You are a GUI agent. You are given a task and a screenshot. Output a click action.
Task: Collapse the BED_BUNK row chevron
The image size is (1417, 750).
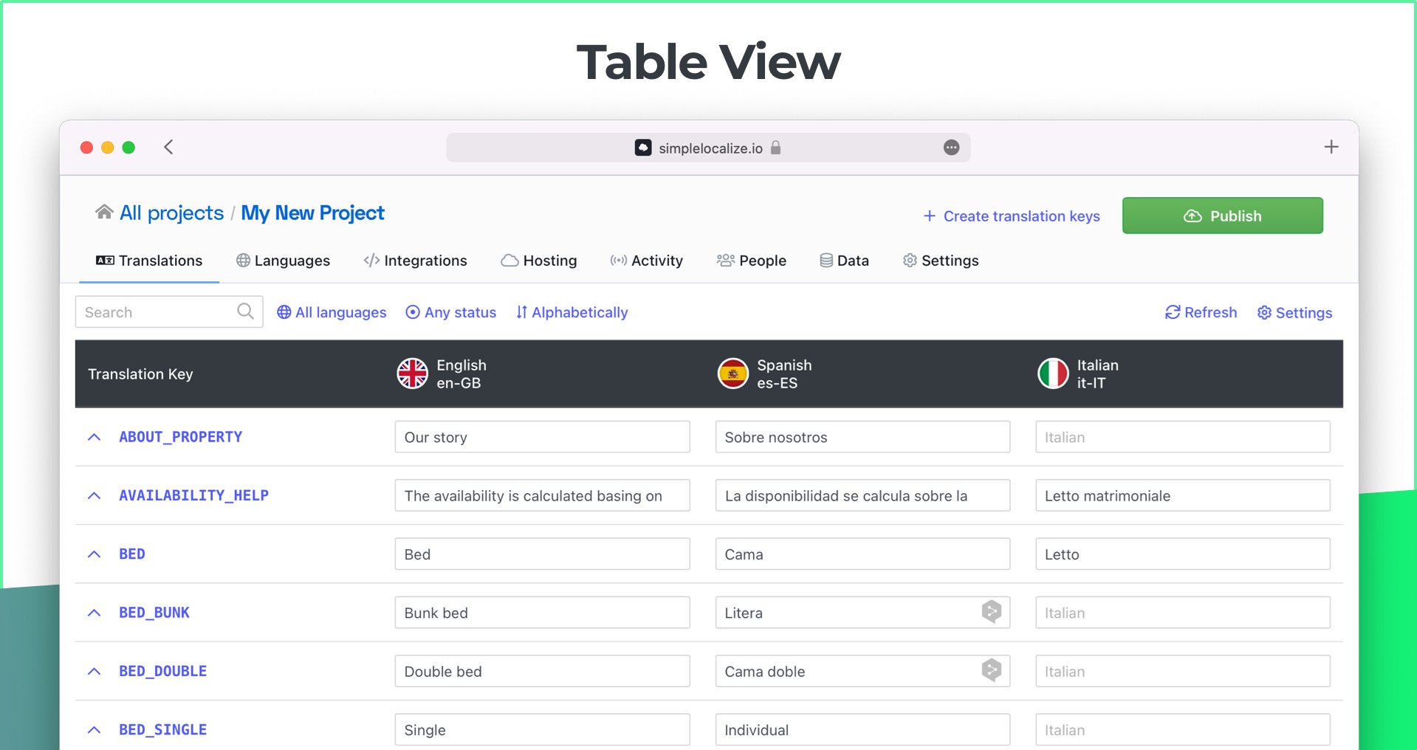(94, 613)
